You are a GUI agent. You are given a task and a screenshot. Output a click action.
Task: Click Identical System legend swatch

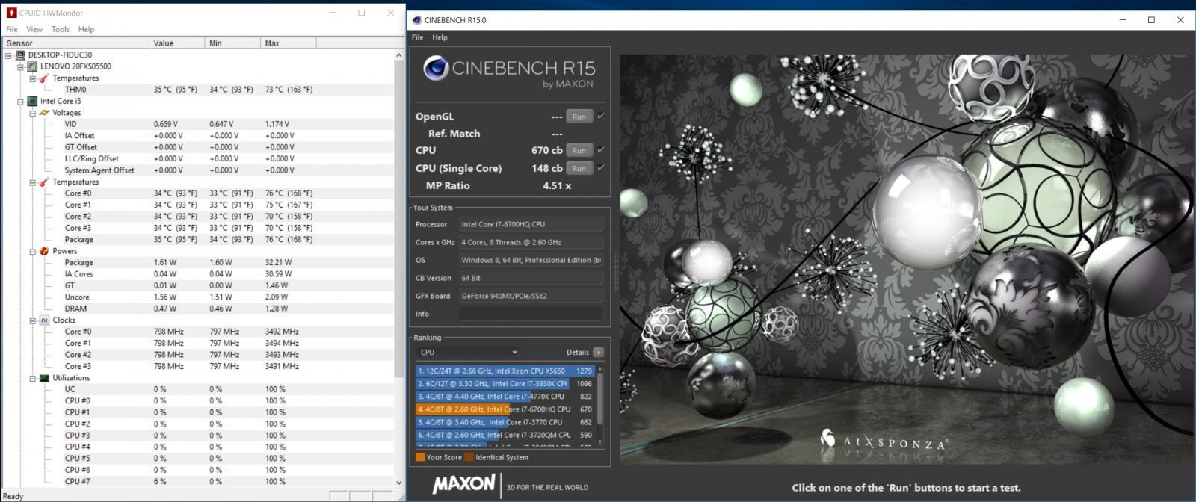469,457
